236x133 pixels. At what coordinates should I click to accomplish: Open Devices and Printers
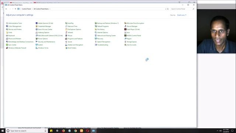point(14,30)
